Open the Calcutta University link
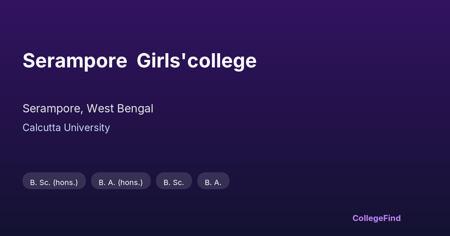Viewport: 450px width, 236px height. [66, 128]
